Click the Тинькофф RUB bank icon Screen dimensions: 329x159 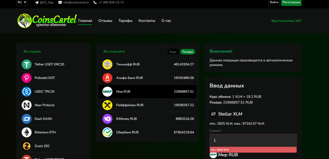point(107,64)
